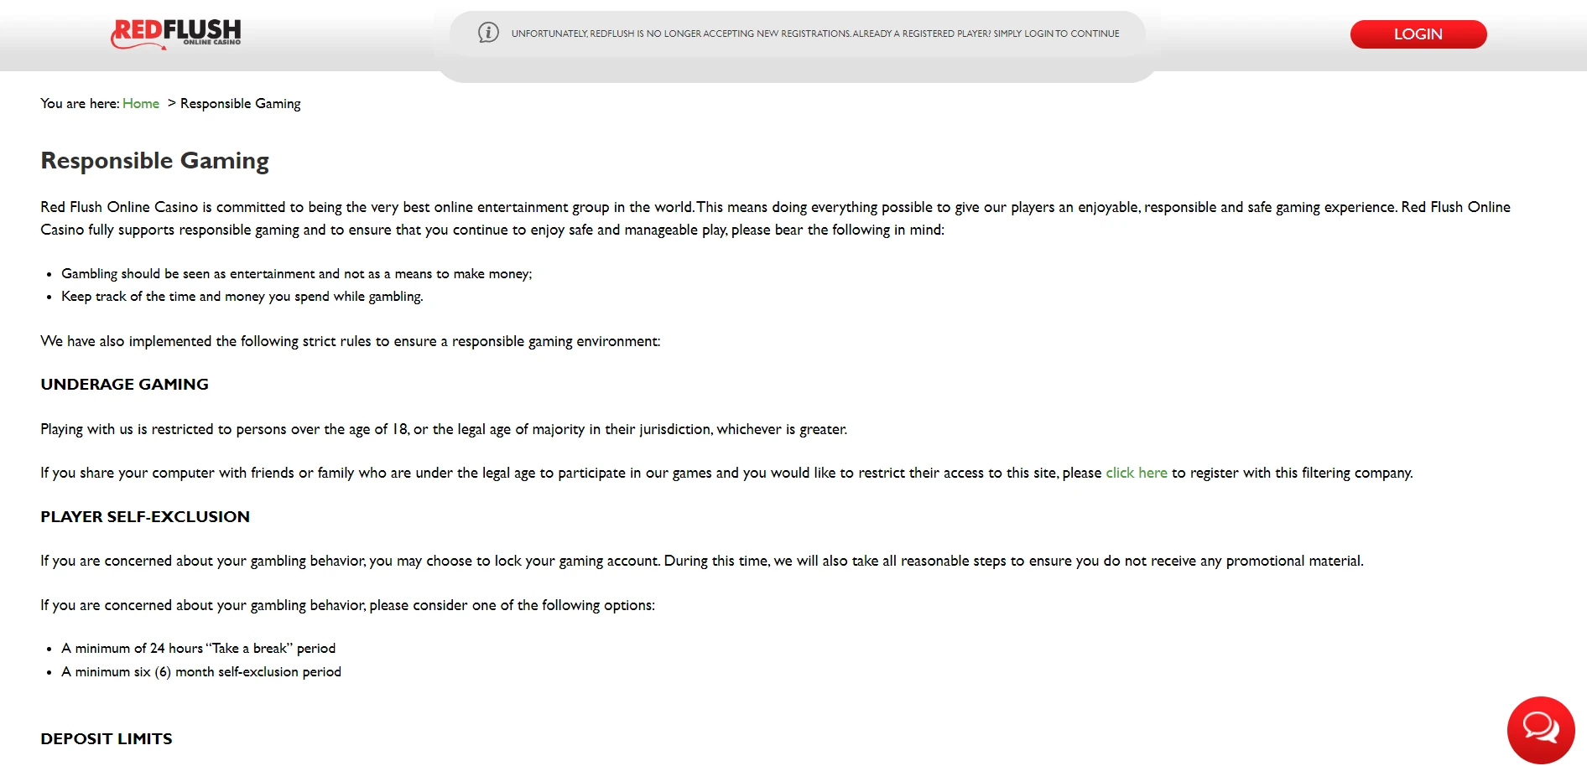The height and width of the screenshot is (766, 1587).
Task: Open the 'click here' filtering company link
Action: click(x=1137, y=473)
